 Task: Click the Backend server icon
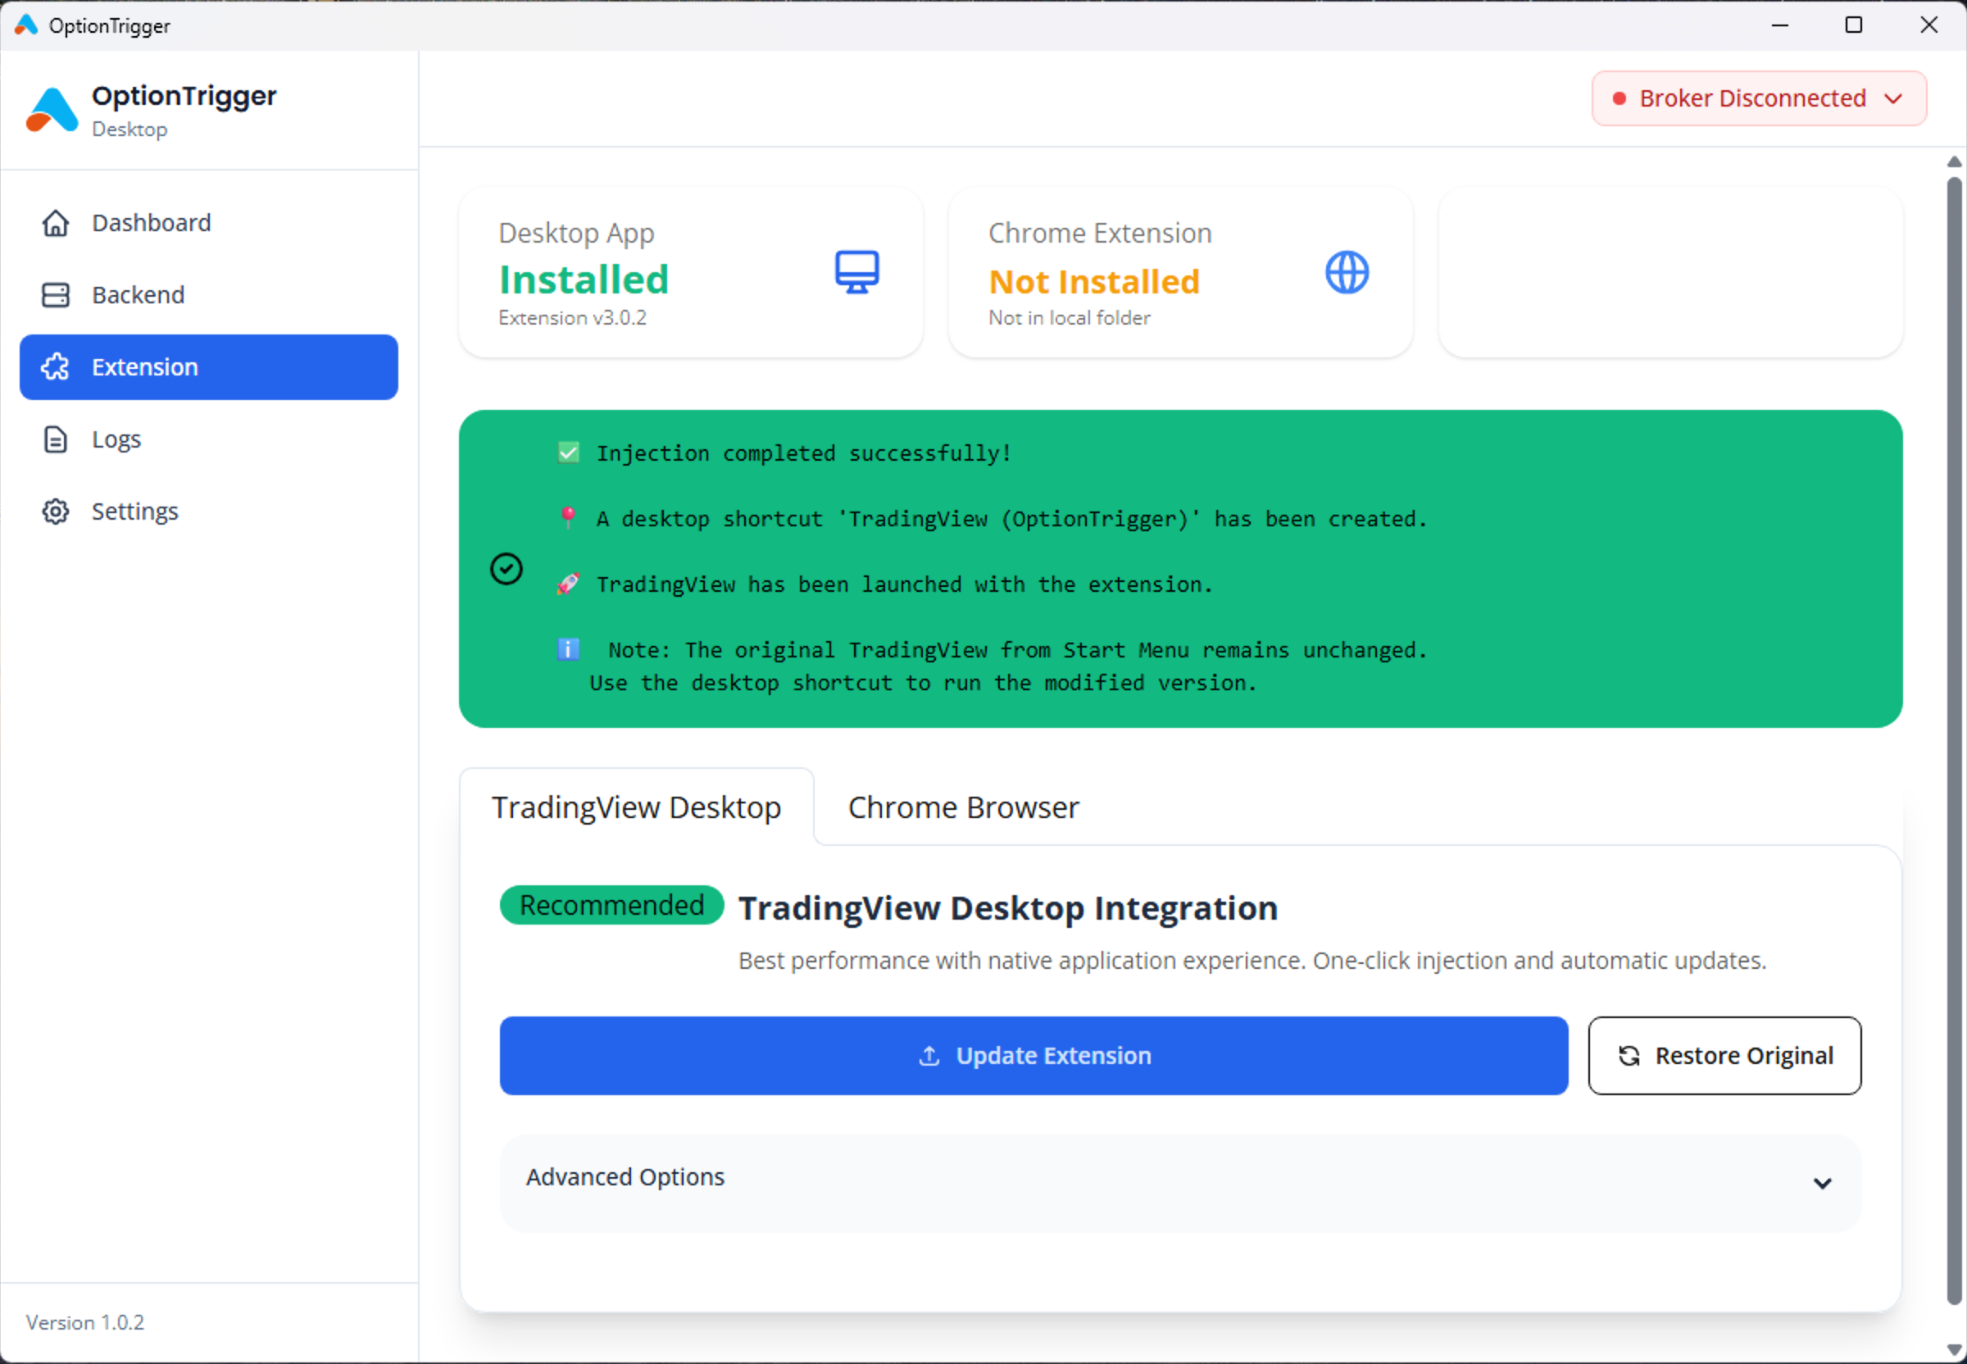coord(56,295)
